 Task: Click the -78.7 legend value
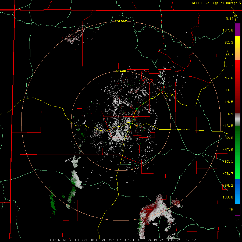(228, 174)
